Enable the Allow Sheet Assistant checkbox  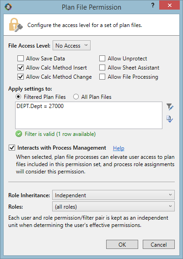[x=102, y=68]
